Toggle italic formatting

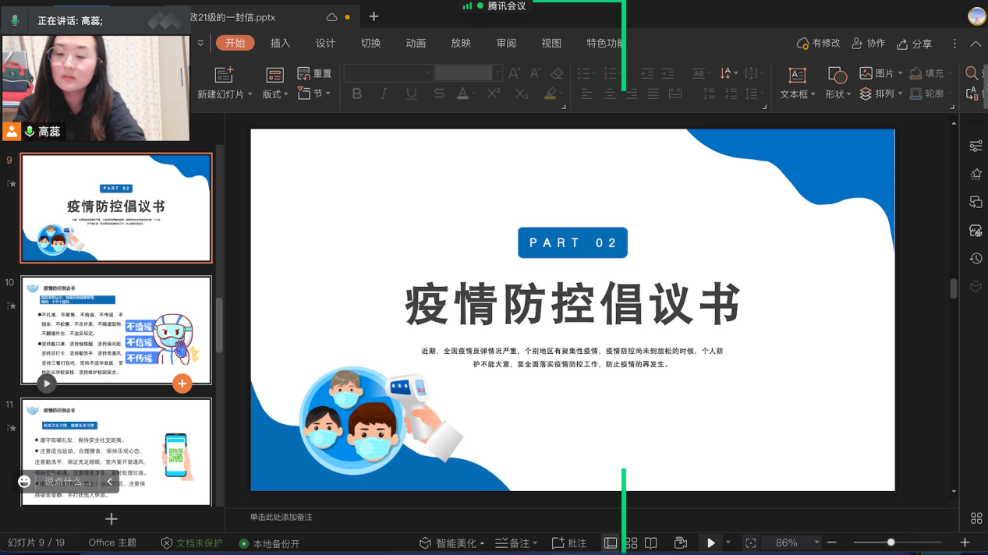tap(384, 94)
